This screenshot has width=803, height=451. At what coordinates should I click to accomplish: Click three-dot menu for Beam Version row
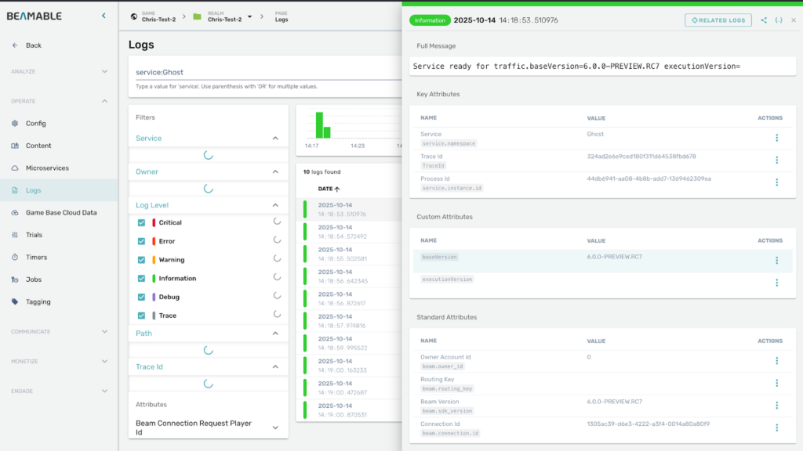[776, 406]
